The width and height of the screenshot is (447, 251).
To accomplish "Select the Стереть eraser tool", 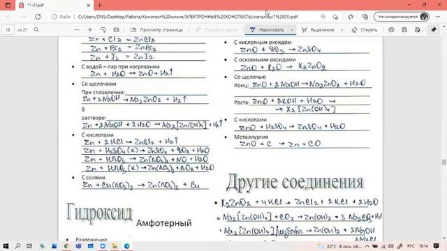I will click(365, 29).
